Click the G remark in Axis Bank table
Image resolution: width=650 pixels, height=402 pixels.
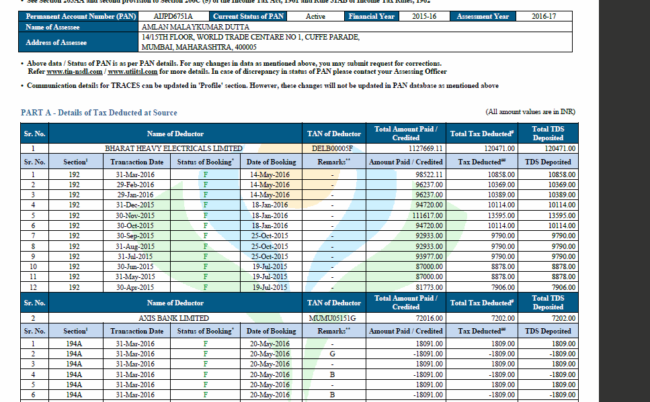pos(333,354)
